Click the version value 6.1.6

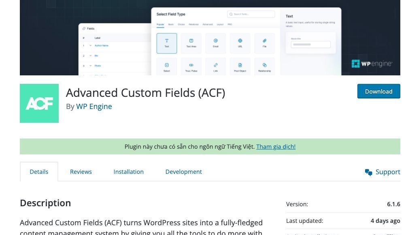[x=393, y=204]
